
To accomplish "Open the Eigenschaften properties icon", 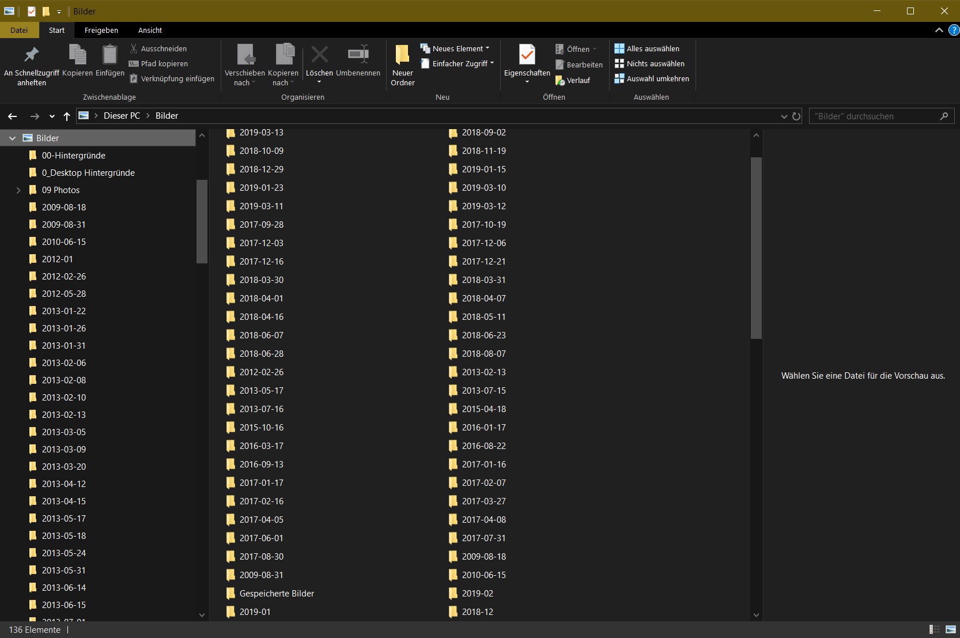I will coord(527,55).
